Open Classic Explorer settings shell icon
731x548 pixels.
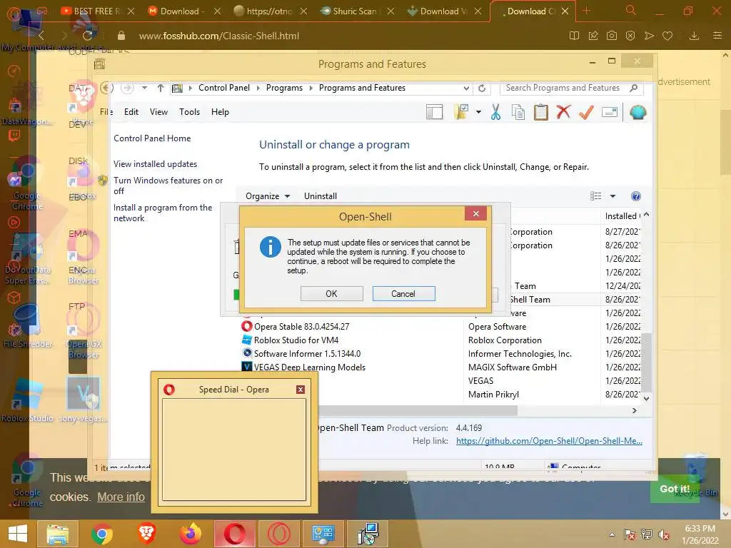pyautogui.click(x=637, y=112)
